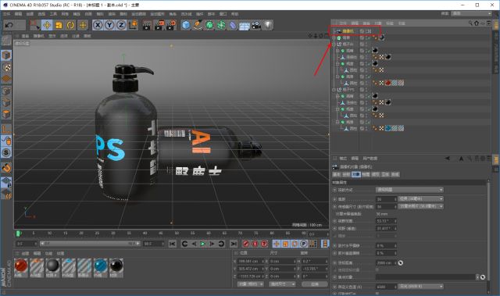The image size is (500, 296).
Task: Open the focal length preset dropdown
Action: 420,199
